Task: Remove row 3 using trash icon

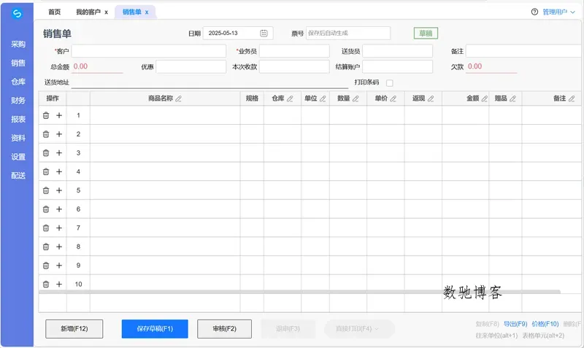Action: click(x=46, y=153)
